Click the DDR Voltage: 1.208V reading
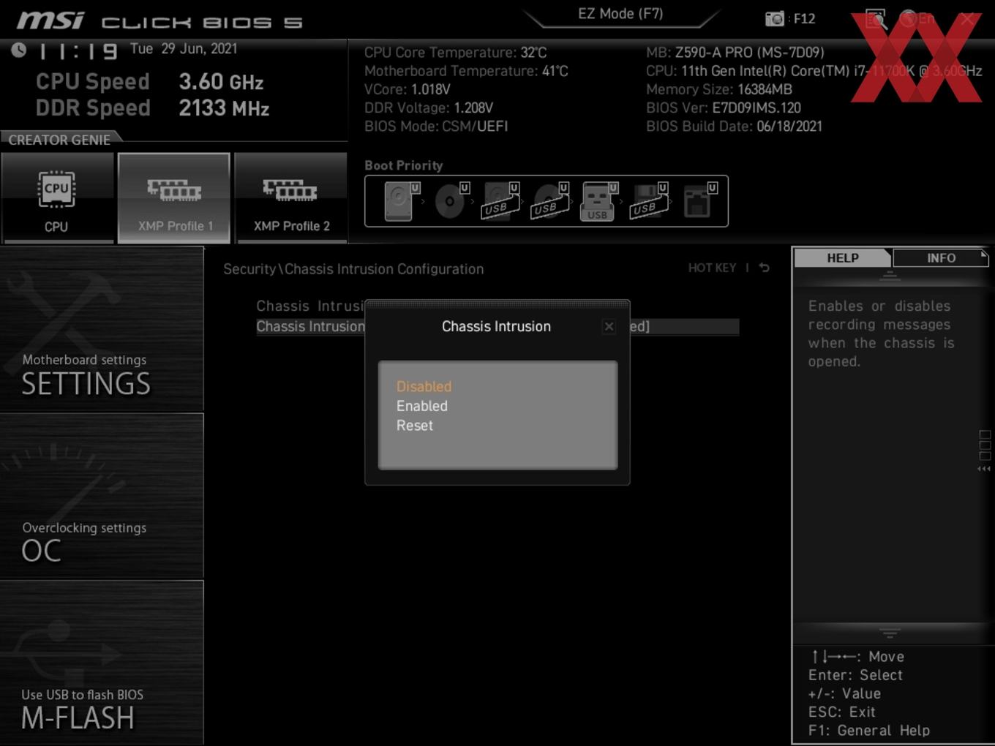Viewport: 995px width, 746px height. [x=429, y=108]
